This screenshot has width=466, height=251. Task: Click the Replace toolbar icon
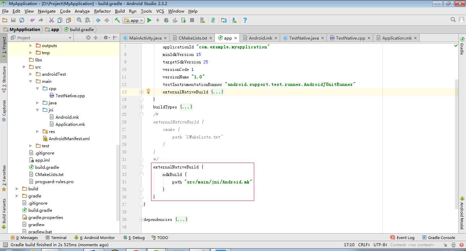tap(87, 20)
